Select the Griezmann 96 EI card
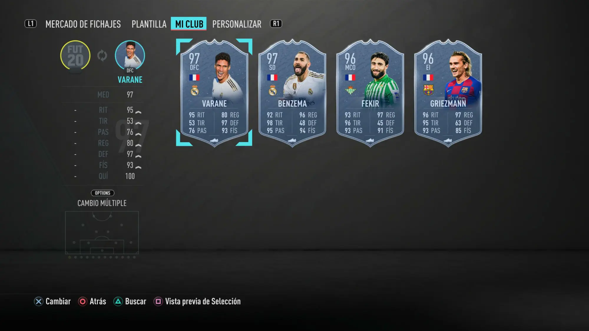This screenshot has width=589, height=331. click(448, 93)
